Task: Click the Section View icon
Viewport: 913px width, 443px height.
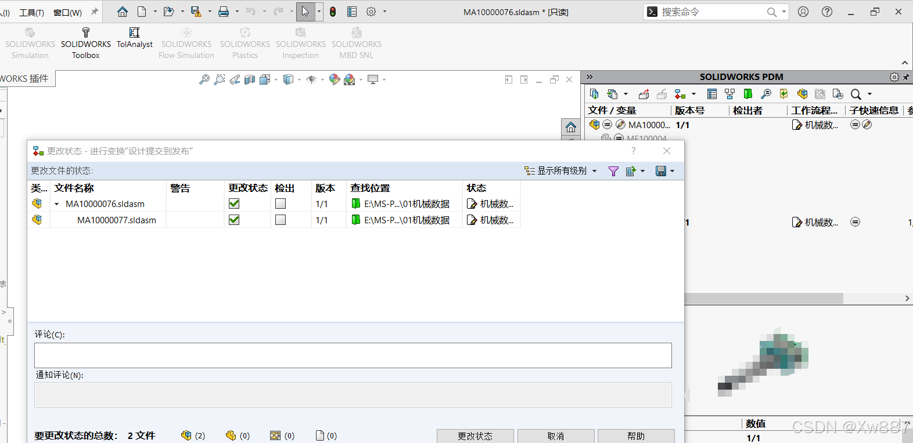Action: (x=250, y=79)
